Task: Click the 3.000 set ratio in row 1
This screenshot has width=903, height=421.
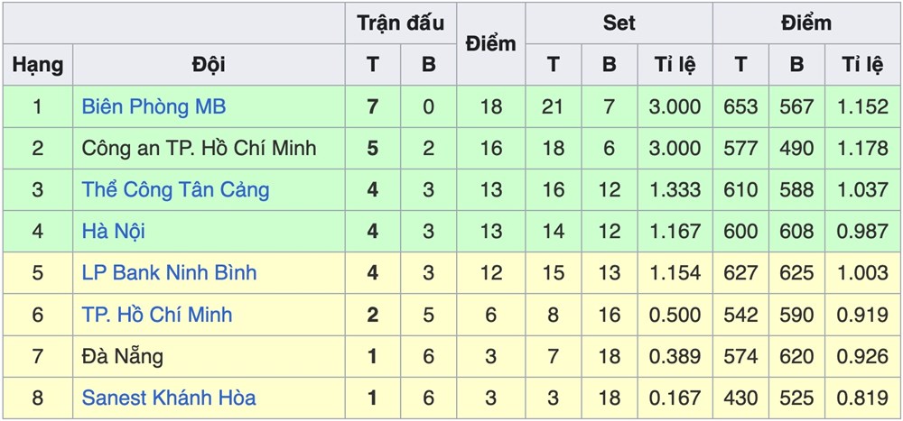Action: click(x=675, y=106)
